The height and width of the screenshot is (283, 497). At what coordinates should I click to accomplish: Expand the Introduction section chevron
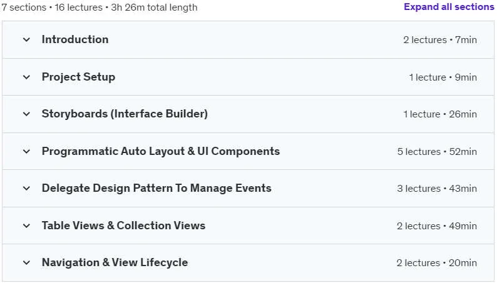pos(27,40)
